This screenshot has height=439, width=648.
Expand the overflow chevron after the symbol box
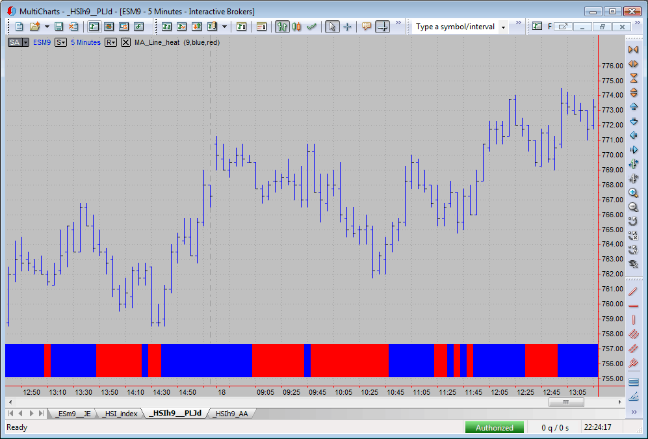point(518,23)
